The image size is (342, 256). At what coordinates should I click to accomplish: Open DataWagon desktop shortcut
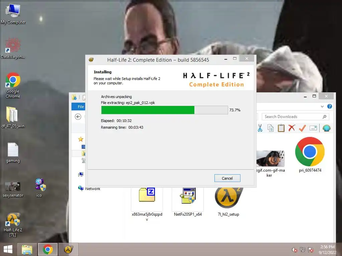[13, 48]
